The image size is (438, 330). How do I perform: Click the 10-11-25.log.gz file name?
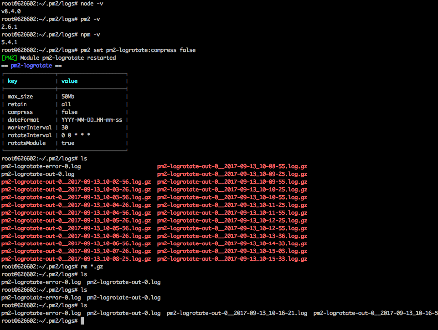point(232,206)
